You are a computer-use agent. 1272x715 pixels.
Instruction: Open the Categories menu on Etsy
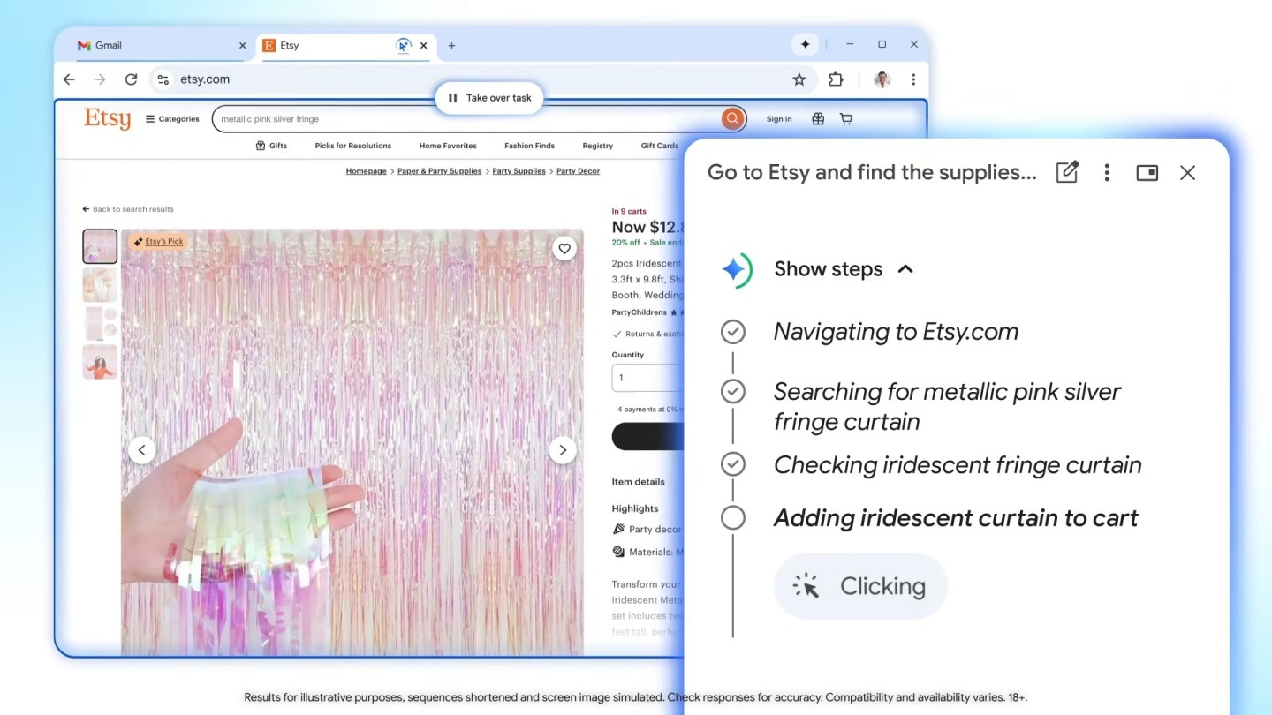point(171,118)
